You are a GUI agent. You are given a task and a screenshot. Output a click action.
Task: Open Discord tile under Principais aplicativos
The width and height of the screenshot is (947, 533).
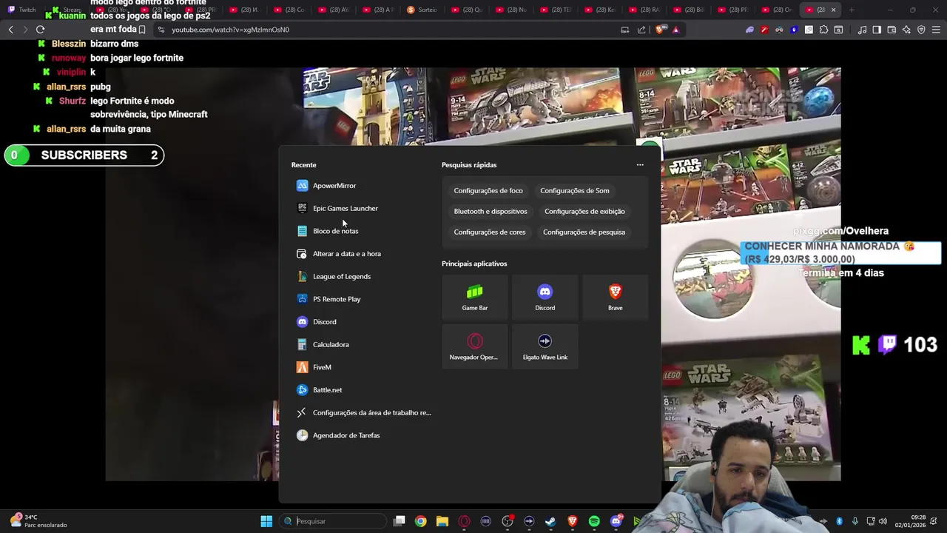545,298
